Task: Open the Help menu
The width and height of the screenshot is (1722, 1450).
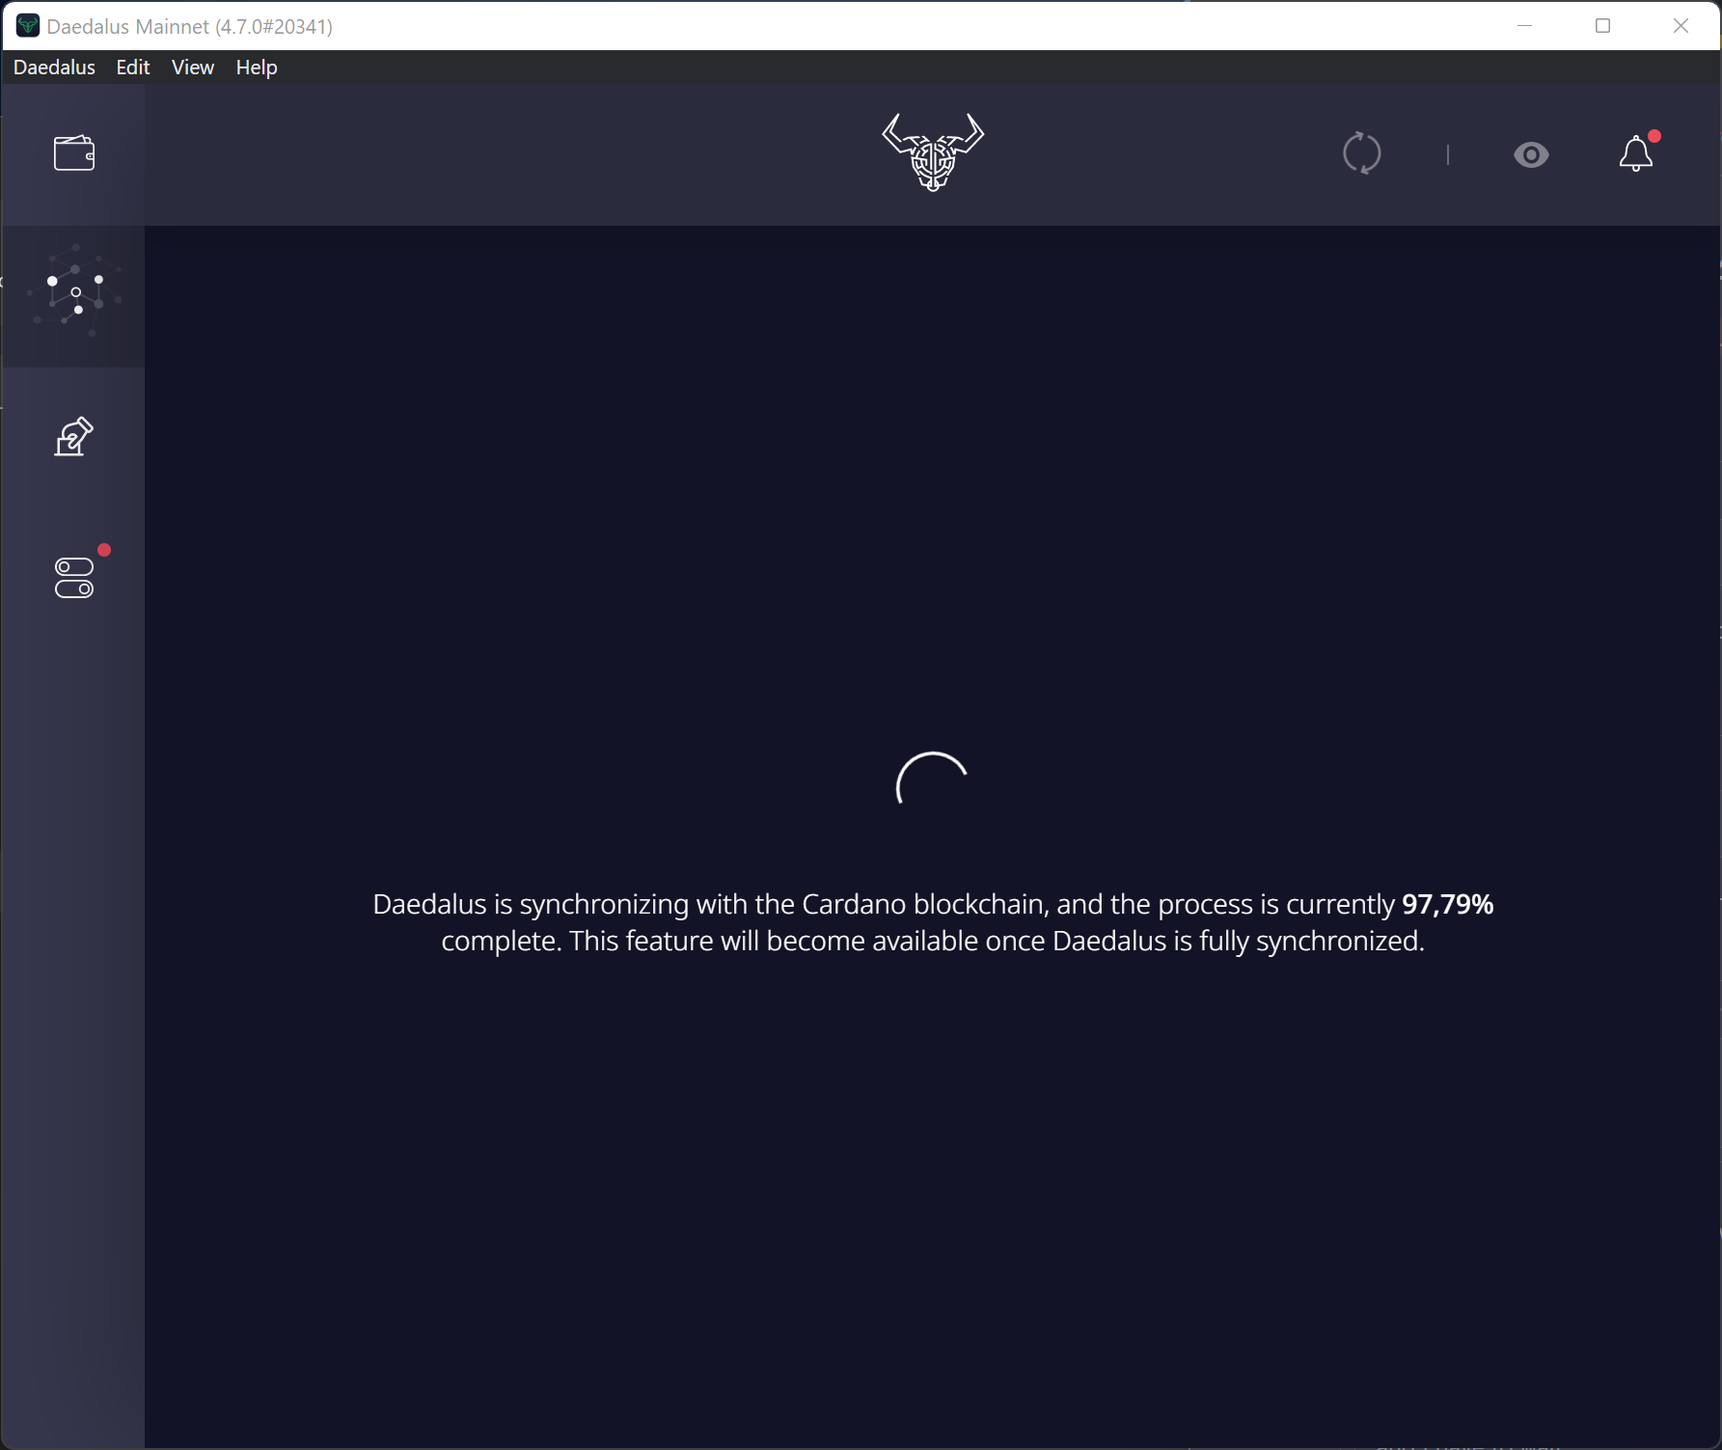Action: coord(255,67)
